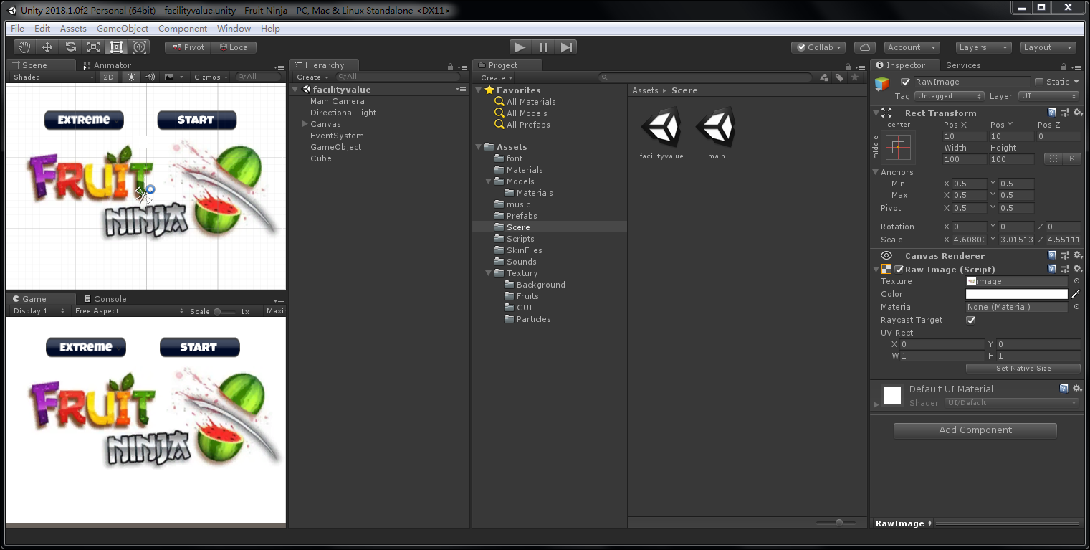
Task: Open Rect Transform presets slider icon
Action: 1065,113
